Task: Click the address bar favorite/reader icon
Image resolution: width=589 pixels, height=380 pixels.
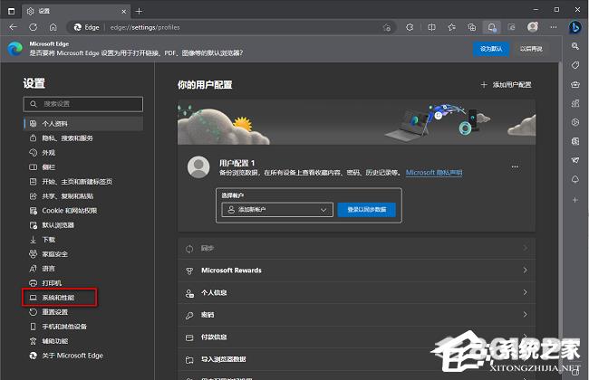Action: 387,27
